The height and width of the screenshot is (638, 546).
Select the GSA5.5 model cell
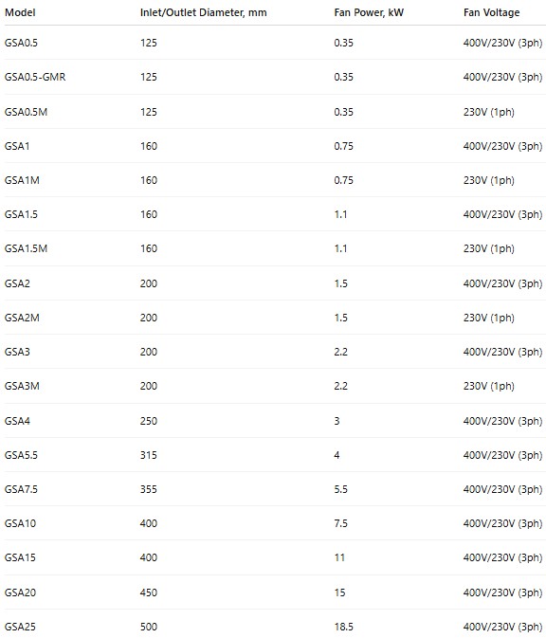tap(21, 455)
